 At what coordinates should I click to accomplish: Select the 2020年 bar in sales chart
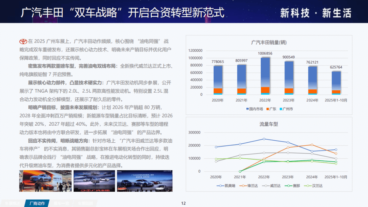(x=218, y=80)
